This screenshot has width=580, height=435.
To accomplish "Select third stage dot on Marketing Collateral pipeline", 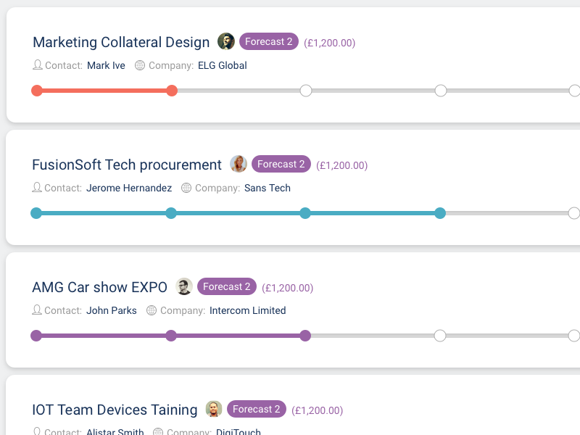I will 306,91.
